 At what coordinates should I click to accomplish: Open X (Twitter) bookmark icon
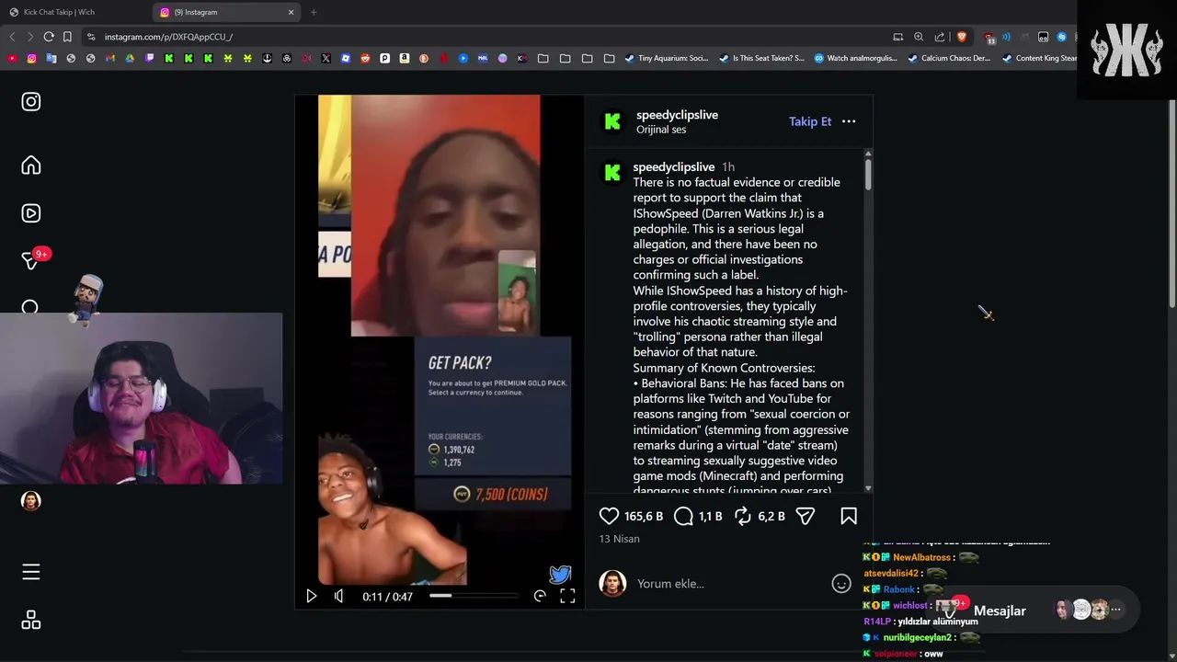326,58
